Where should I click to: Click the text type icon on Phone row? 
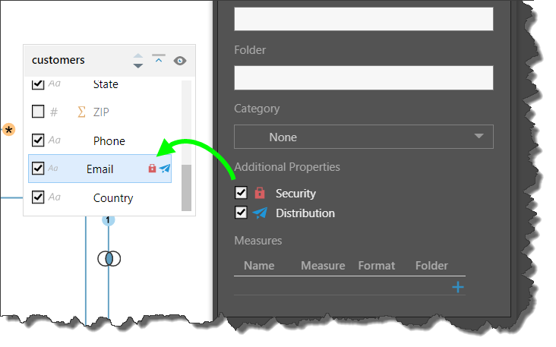[x=54, y=140]
